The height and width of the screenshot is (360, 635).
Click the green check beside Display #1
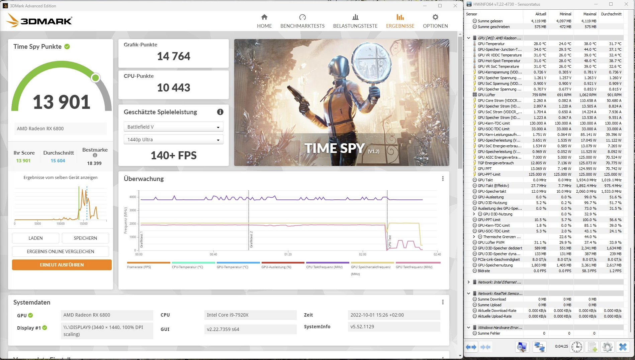(44, 328)
